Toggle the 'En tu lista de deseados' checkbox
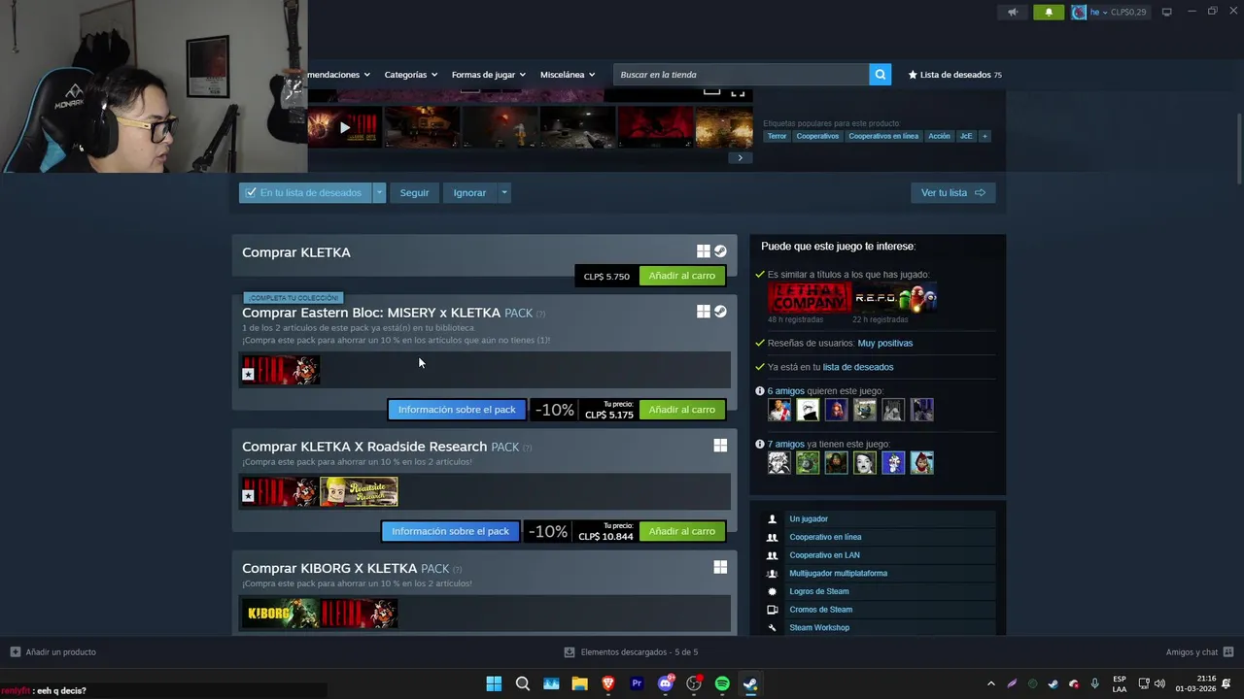Screen dimensions: 1244x699 pyautogui.click(x=251, y=192)
